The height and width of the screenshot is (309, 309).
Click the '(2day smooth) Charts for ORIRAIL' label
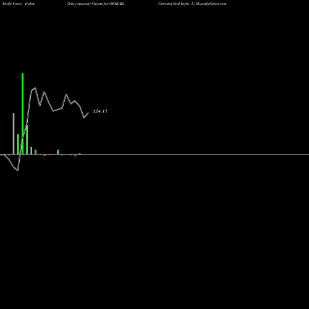tap(96, 4)
